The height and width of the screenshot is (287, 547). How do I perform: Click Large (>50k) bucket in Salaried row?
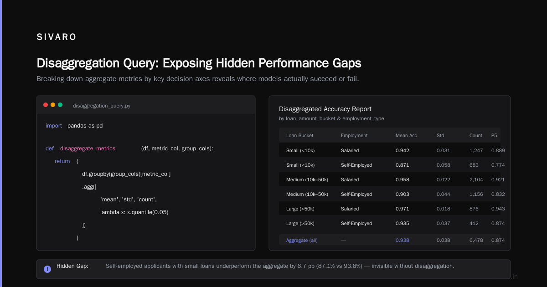[300, 209]
